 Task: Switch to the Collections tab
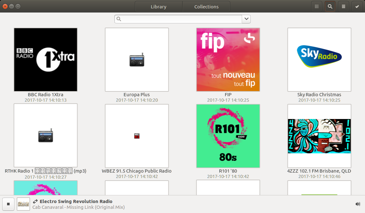tap(206, 6)
